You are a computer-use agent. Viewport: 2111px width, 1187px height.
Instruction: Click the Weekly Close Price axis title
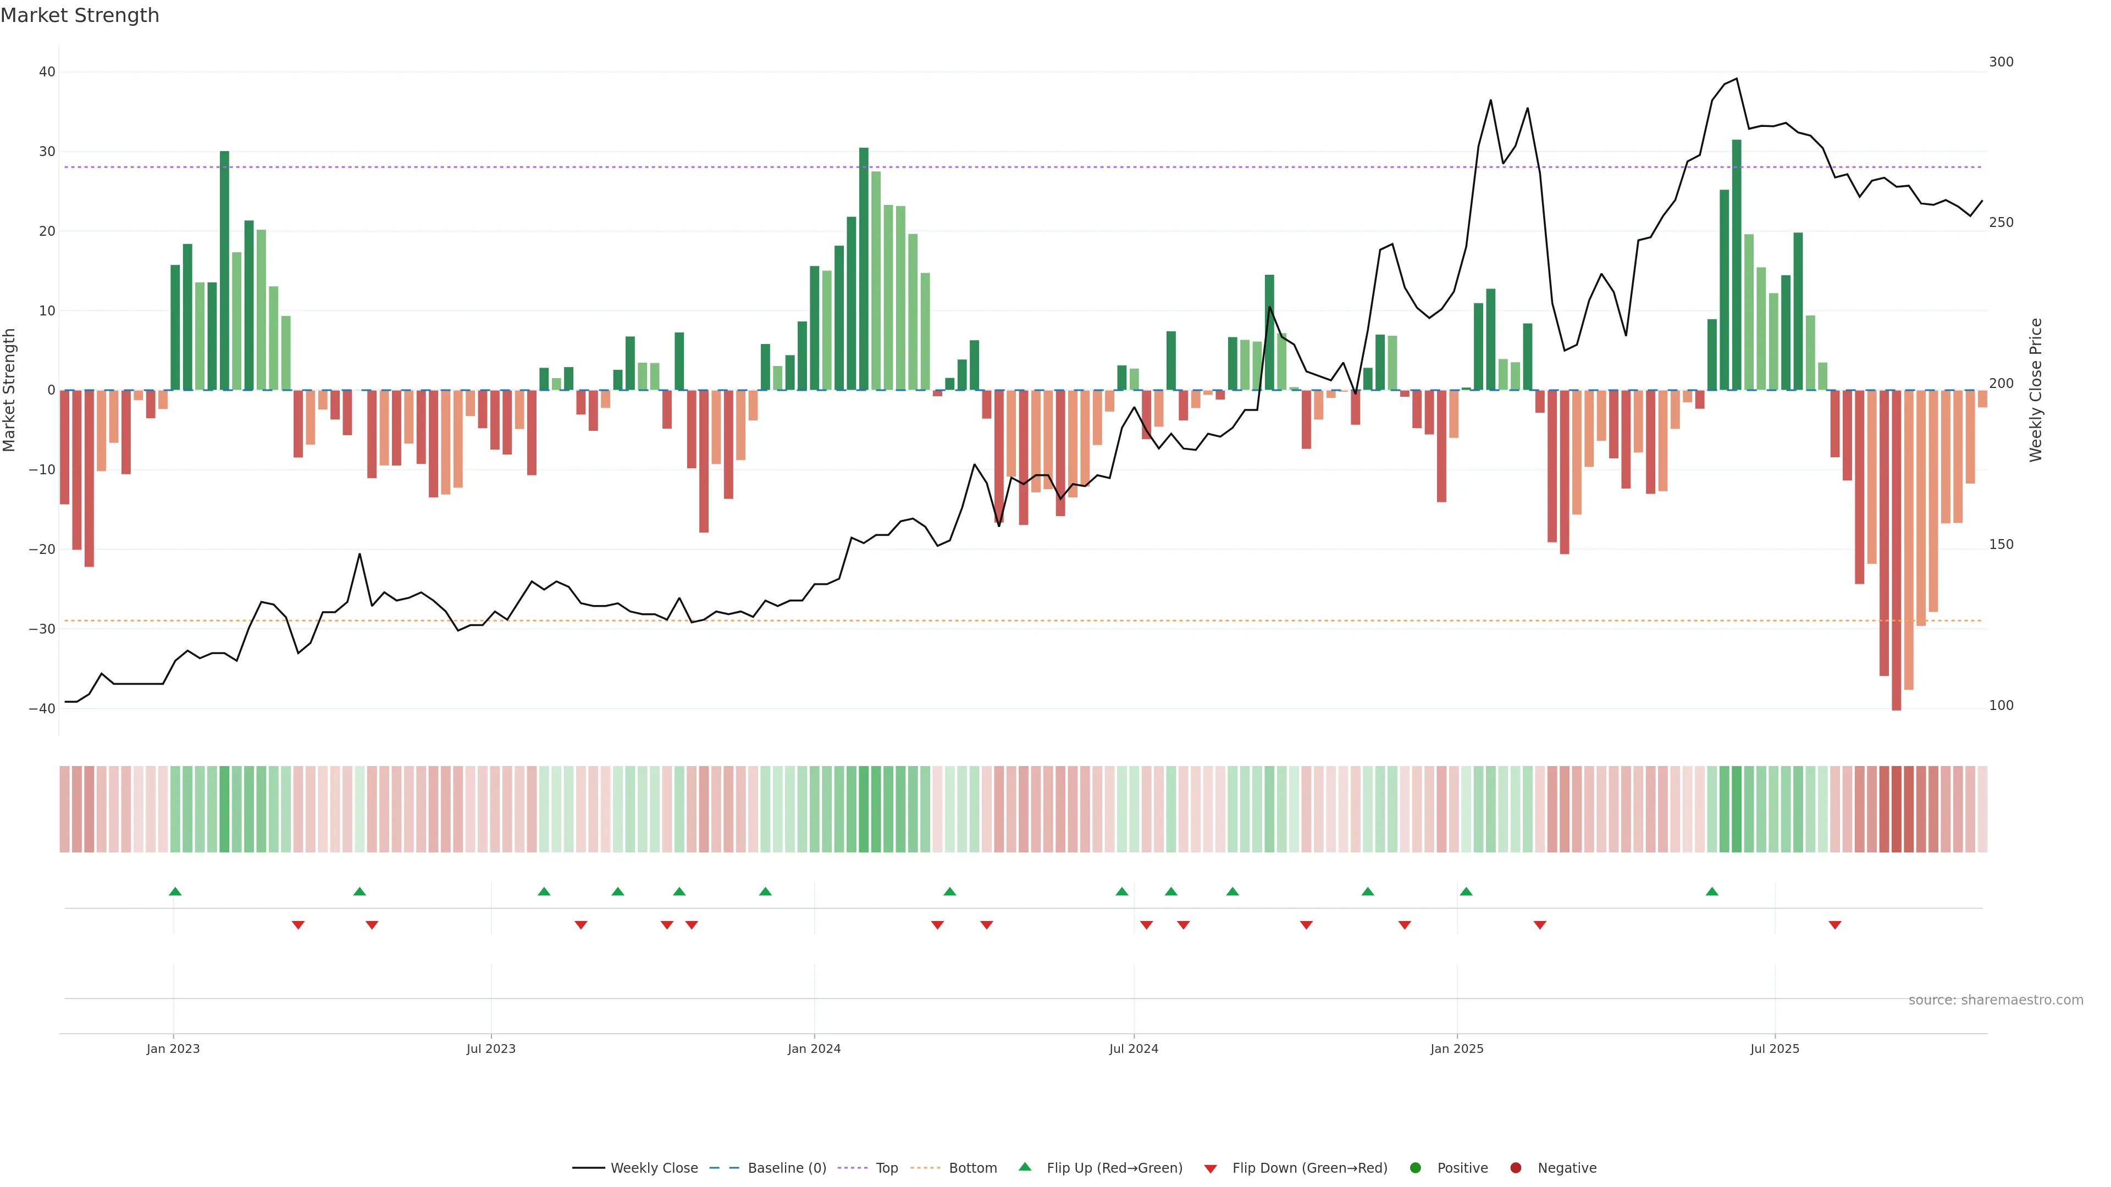click(x=2036, y=390)
